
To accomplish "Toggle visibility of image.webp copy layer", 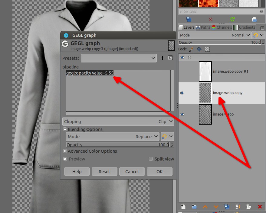I will (182, 93).
